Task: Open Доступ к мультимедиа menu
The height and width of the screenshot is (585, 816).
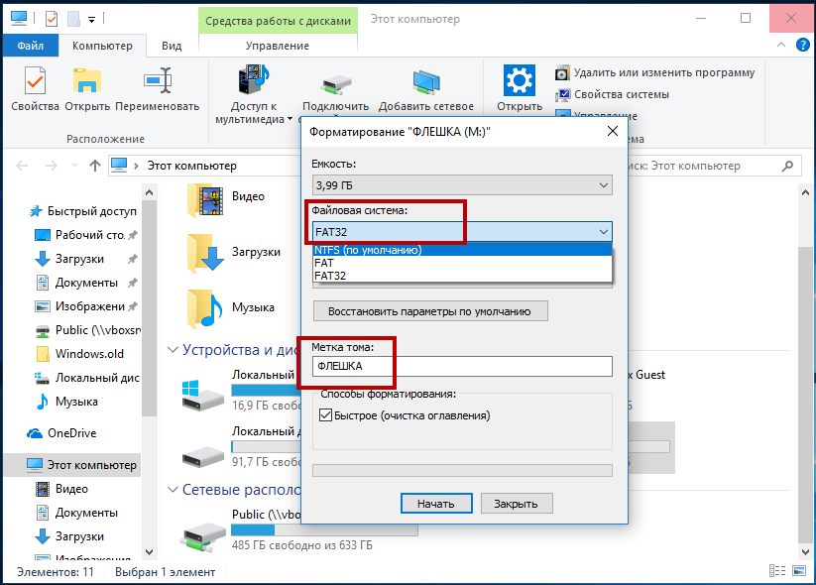Action: pyautogui.click(x=254, y=94)
